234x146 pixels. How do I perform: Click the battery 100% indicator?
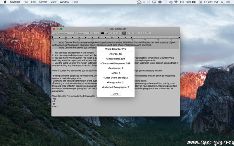click(191, 2)
